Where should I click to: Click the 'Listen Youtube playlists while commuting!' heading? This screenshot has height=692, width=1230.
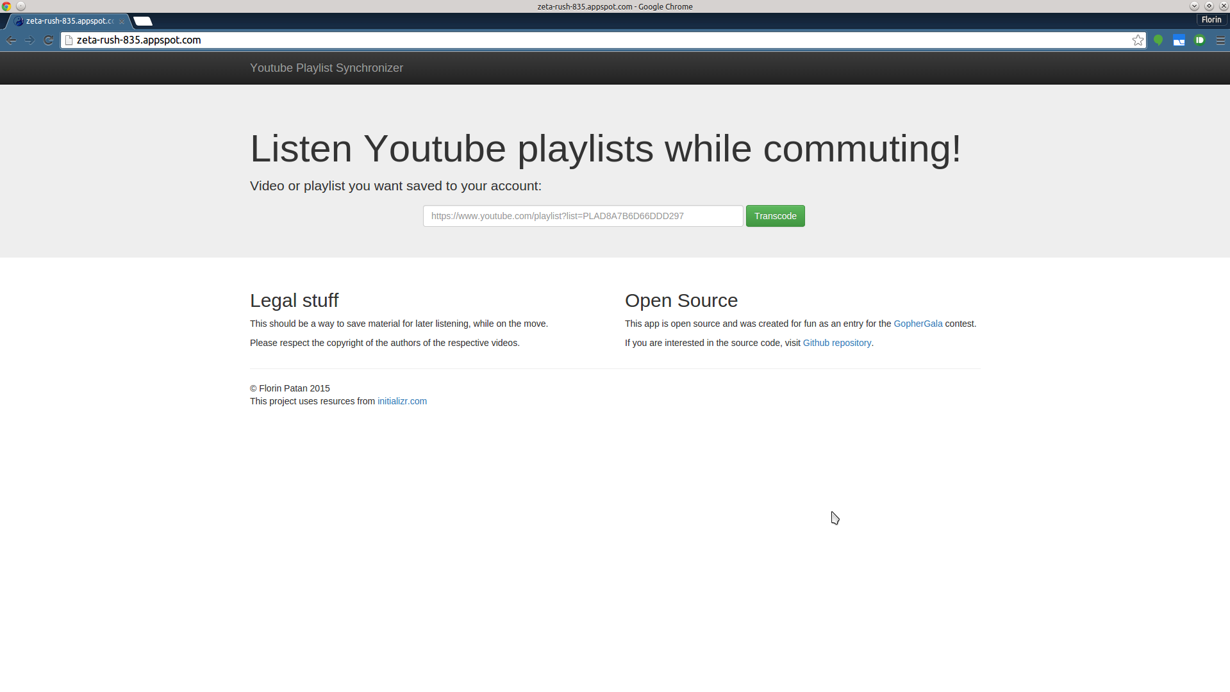point(605,149)
